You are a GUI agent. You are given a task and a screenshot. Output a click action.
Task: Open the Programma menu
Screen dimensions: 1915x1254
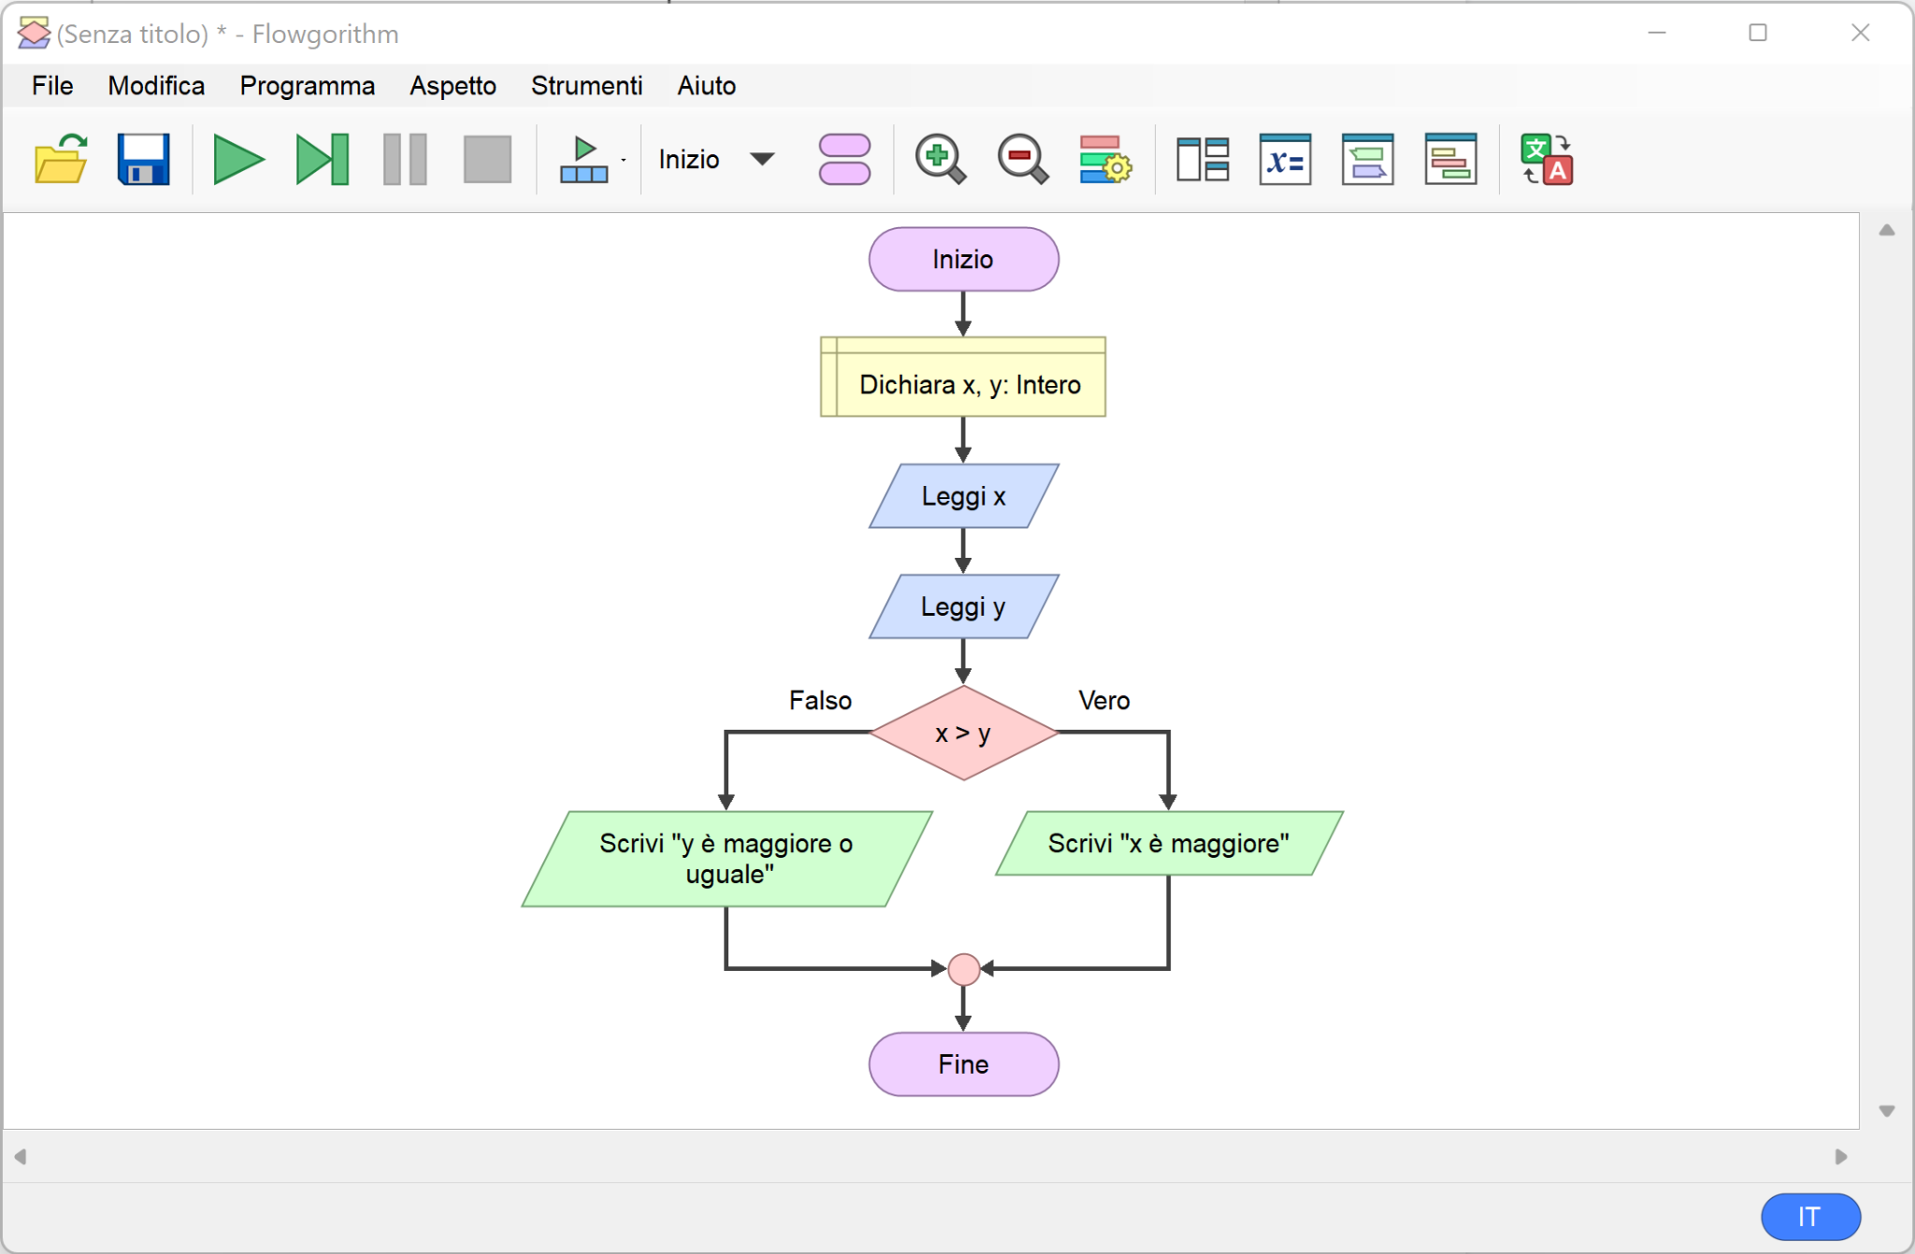coord(307,86)
